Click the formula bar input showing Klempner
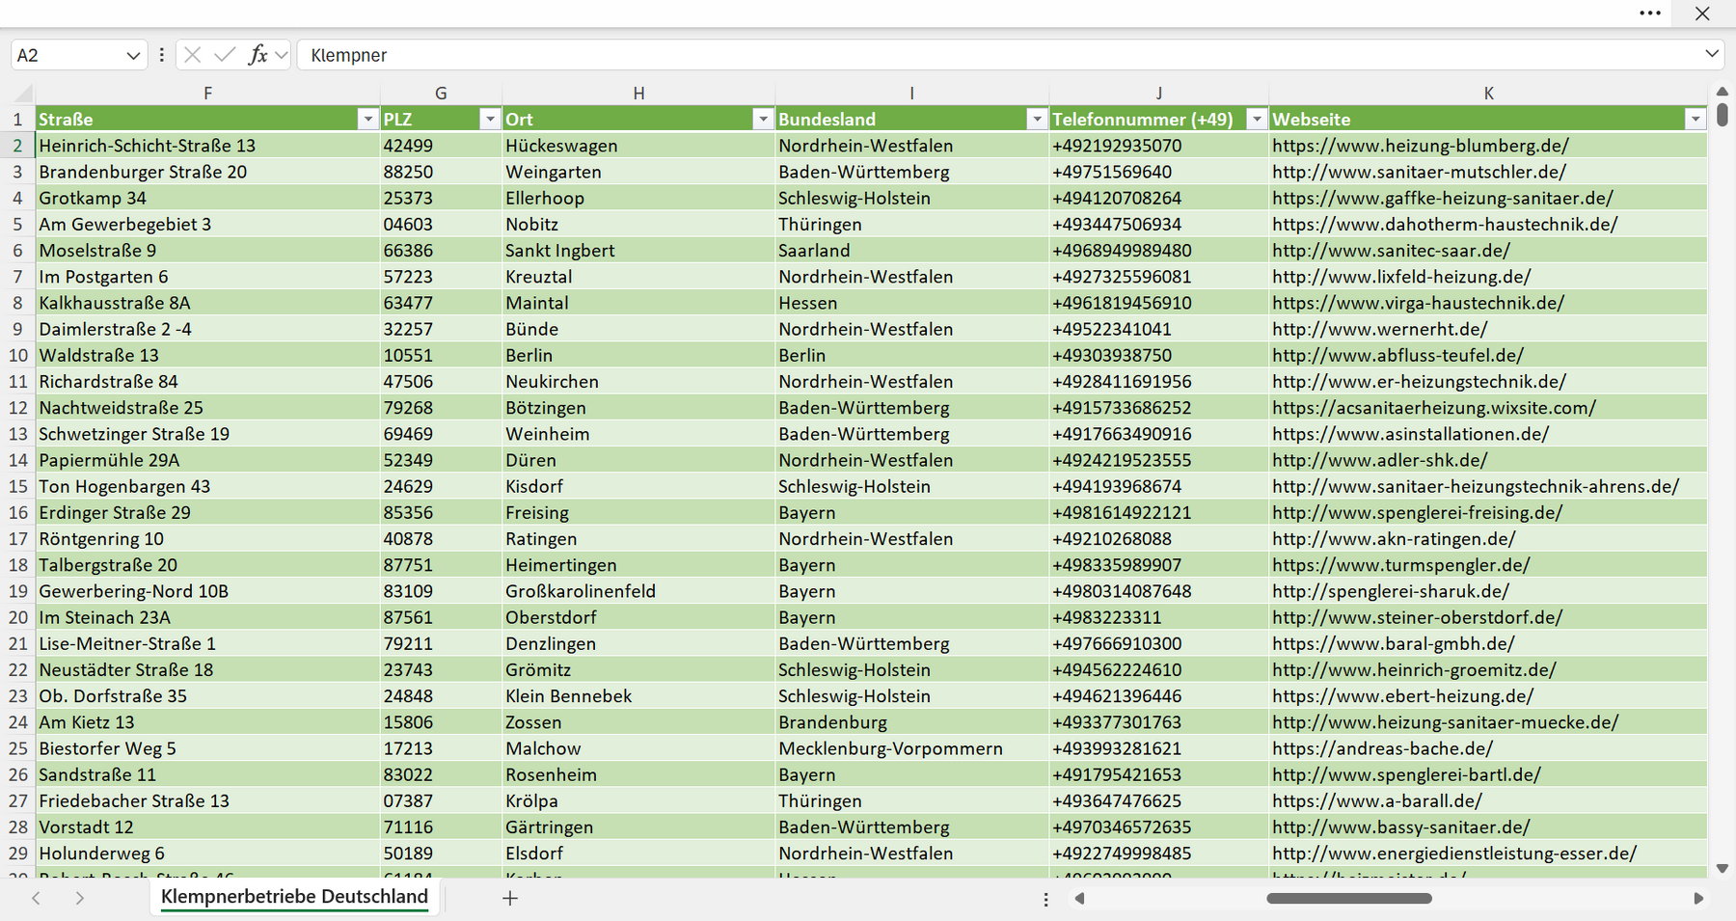Image resolution: width=1736 pixels, height=921 pixels. pyautogui.click(x=998, y=55)
